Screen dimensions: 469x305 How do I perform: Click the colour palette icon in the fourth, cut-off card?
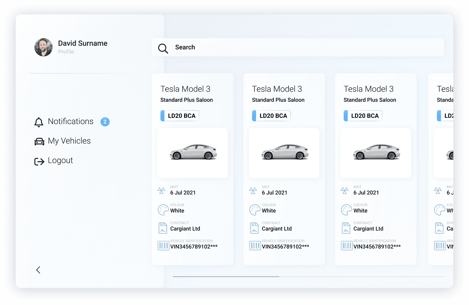(x=440, y=210)
